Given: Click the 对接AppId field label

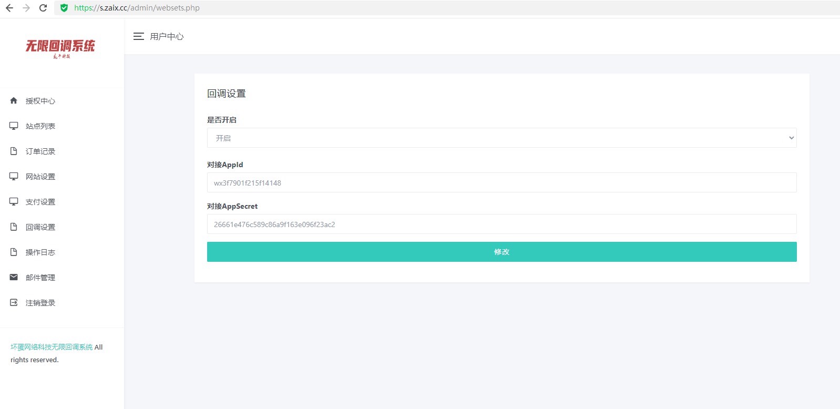Looking at the screenshot, I should 225,165.
